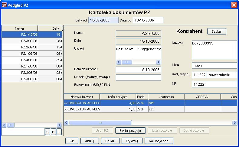This screenshot has height=147, width=239.
Task: Click the Nr dok. (faktury) zakupu field
Action: click(138, 77)
